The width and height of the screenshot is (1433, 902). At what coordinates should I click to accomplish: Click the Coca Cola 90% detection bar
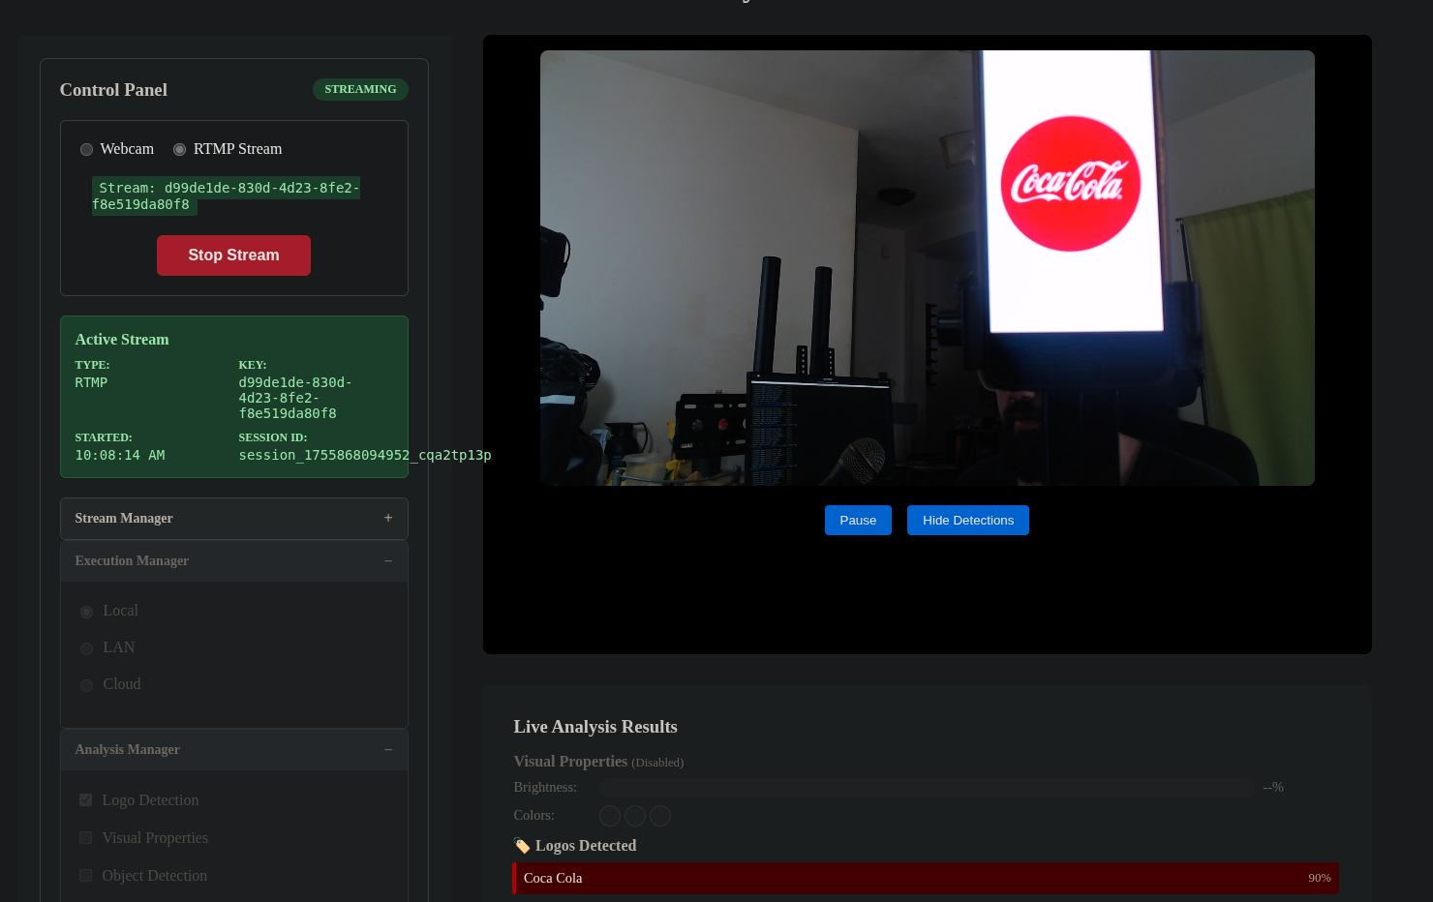[x=926, y=878]
